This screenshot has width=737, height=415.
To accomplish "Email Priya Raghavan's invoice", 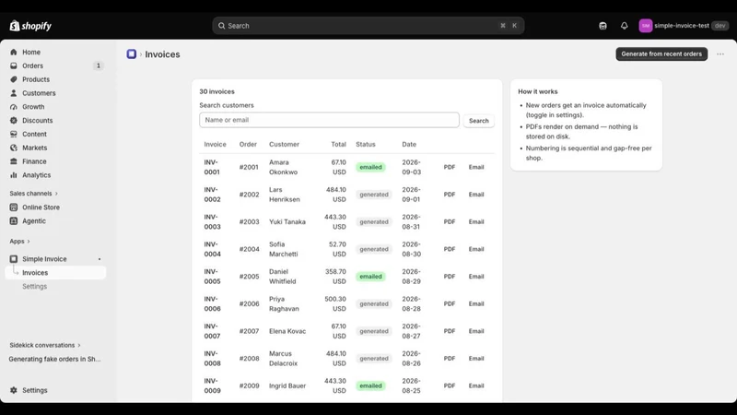I will (x=476, y=303).
